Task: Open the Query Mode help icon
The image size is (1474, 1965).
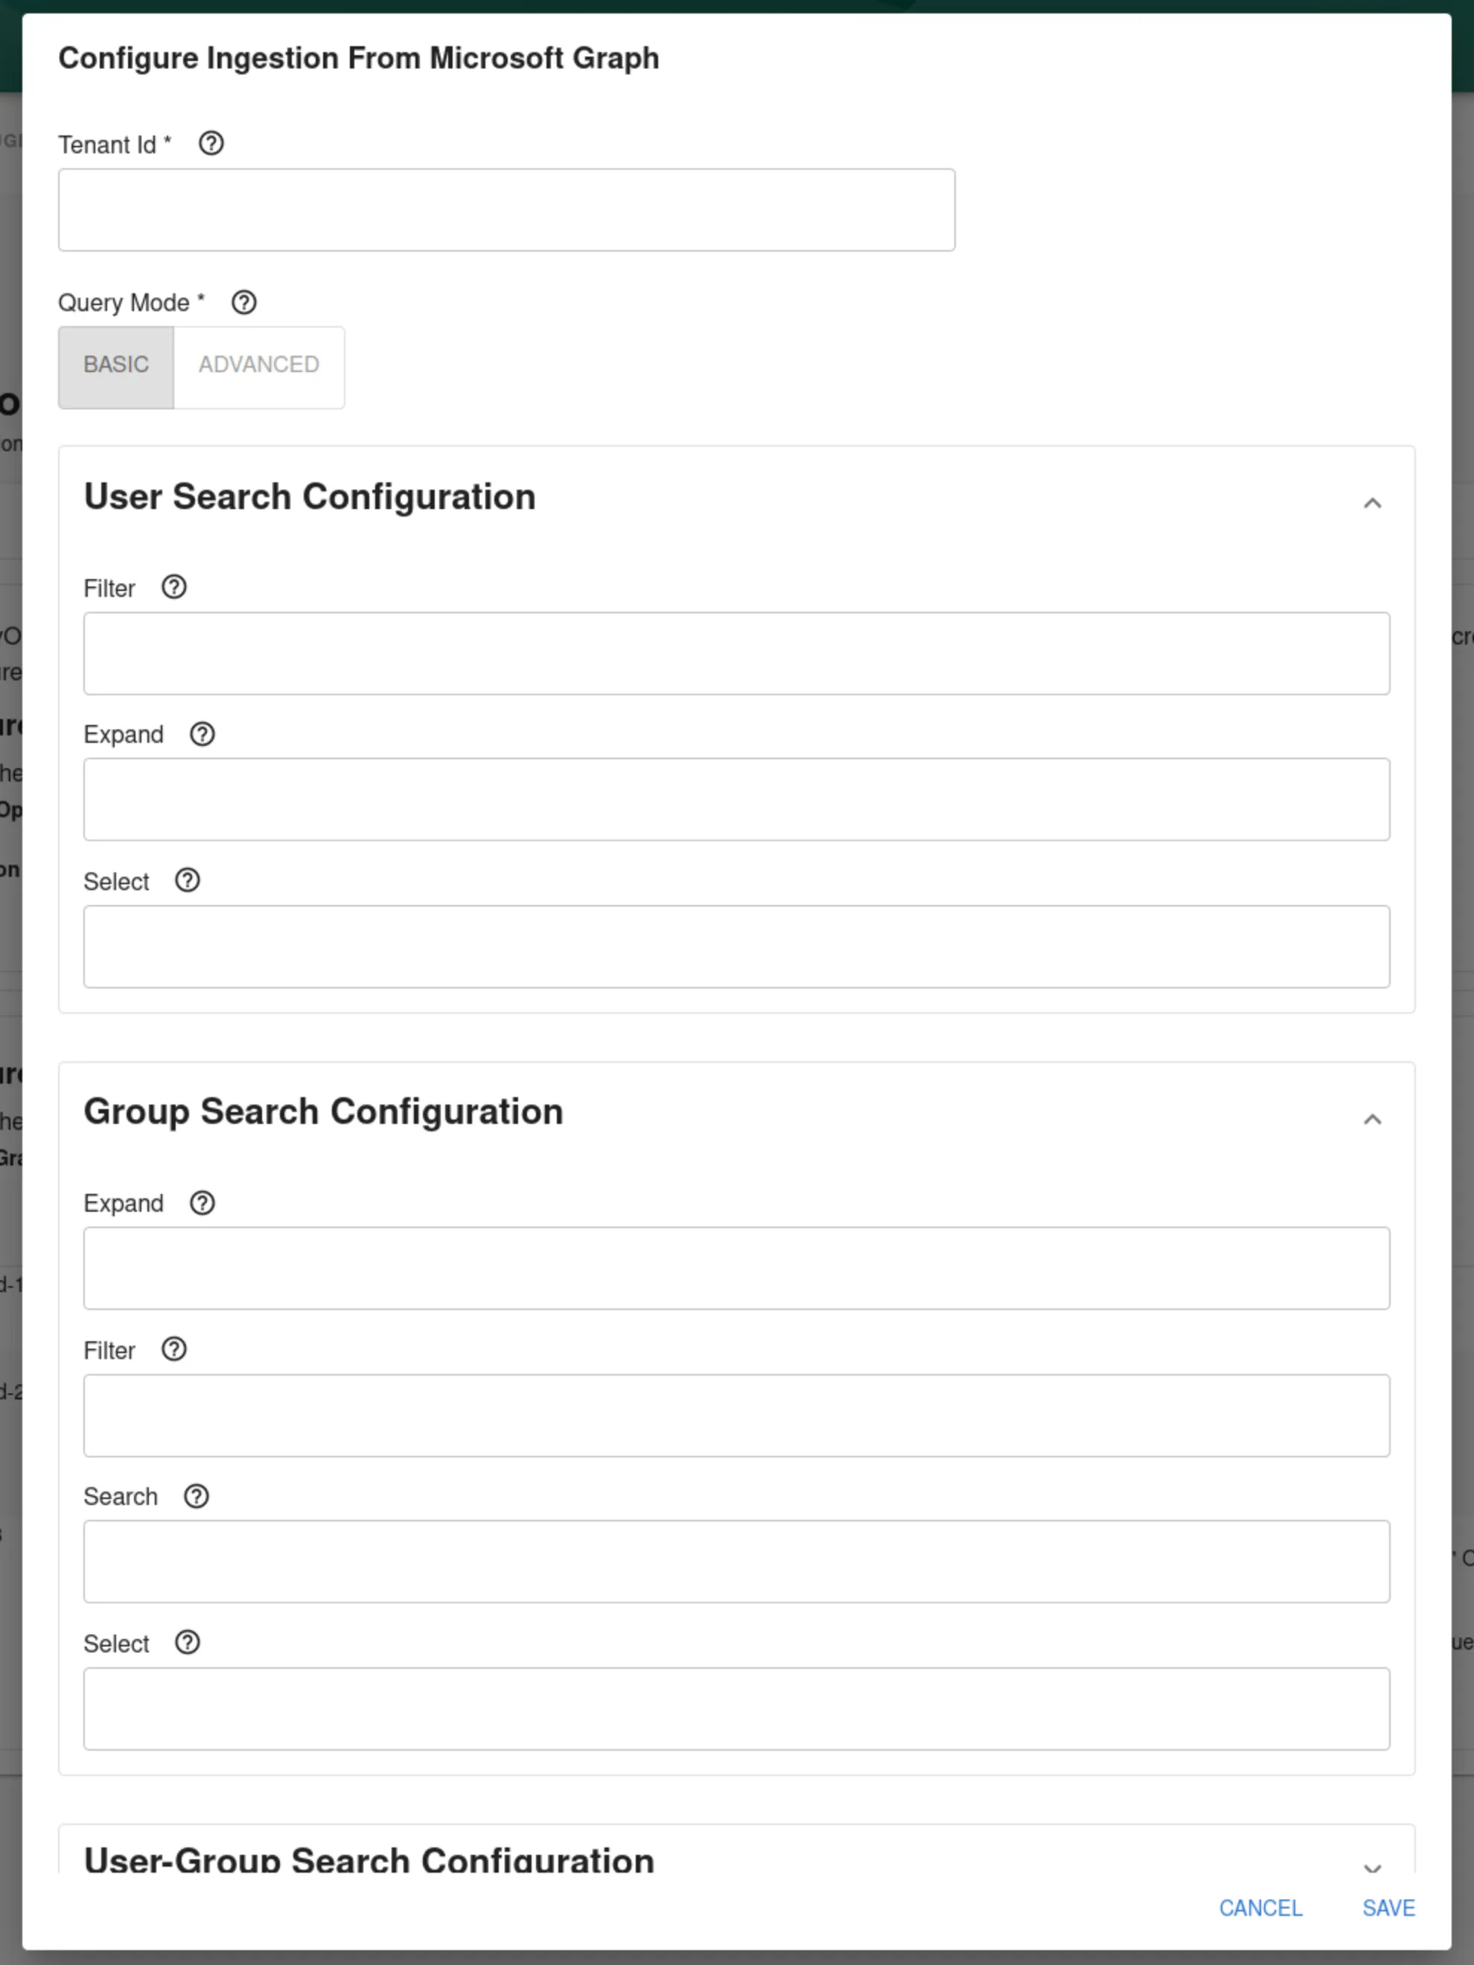Action: [x=243, y=303]
